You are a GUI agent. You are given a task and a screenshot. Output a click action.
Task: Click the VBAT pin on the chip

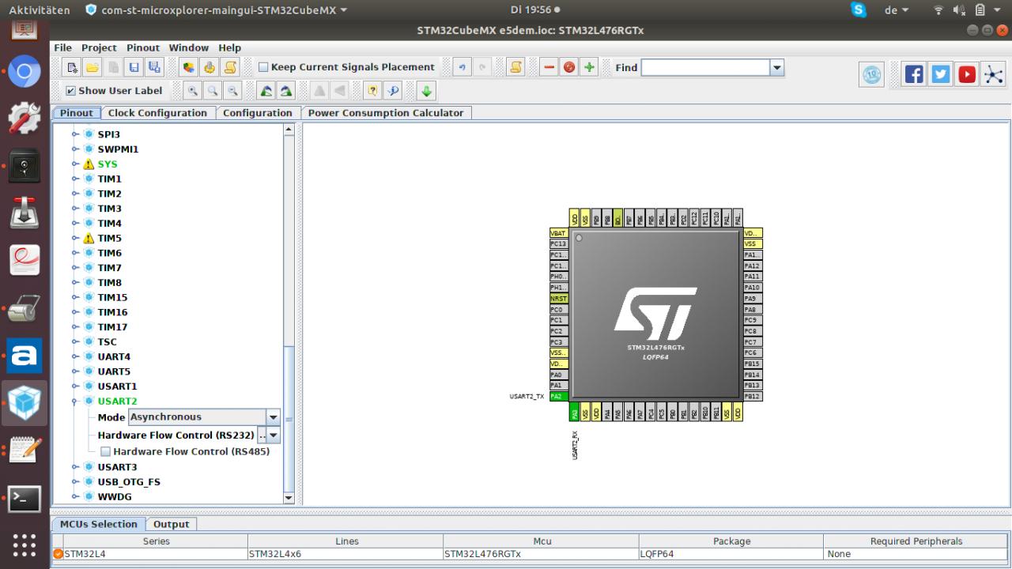tap(559, 233)
